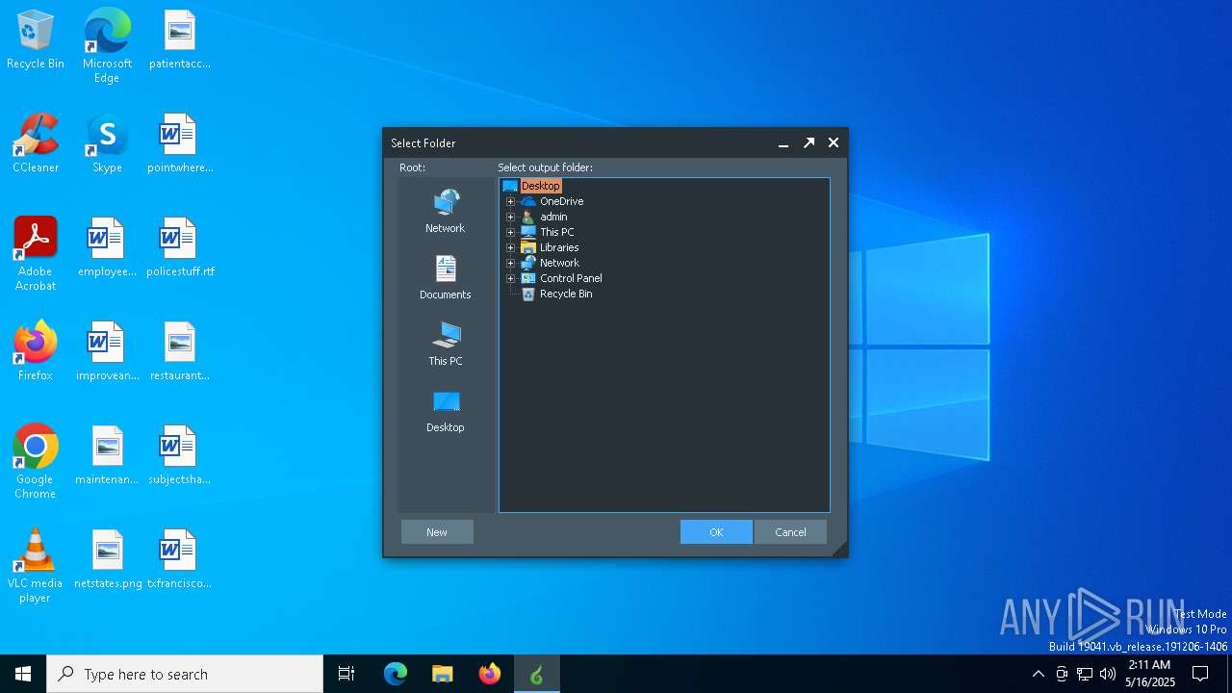The image size is (1232, 693).
Task: Choose Documents root shortcut
Action: [x=445, y=278]
